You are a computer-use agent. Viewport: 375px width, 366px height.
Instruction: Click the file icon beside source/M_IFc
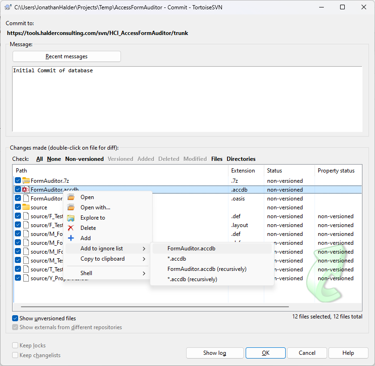pos(26,252)
